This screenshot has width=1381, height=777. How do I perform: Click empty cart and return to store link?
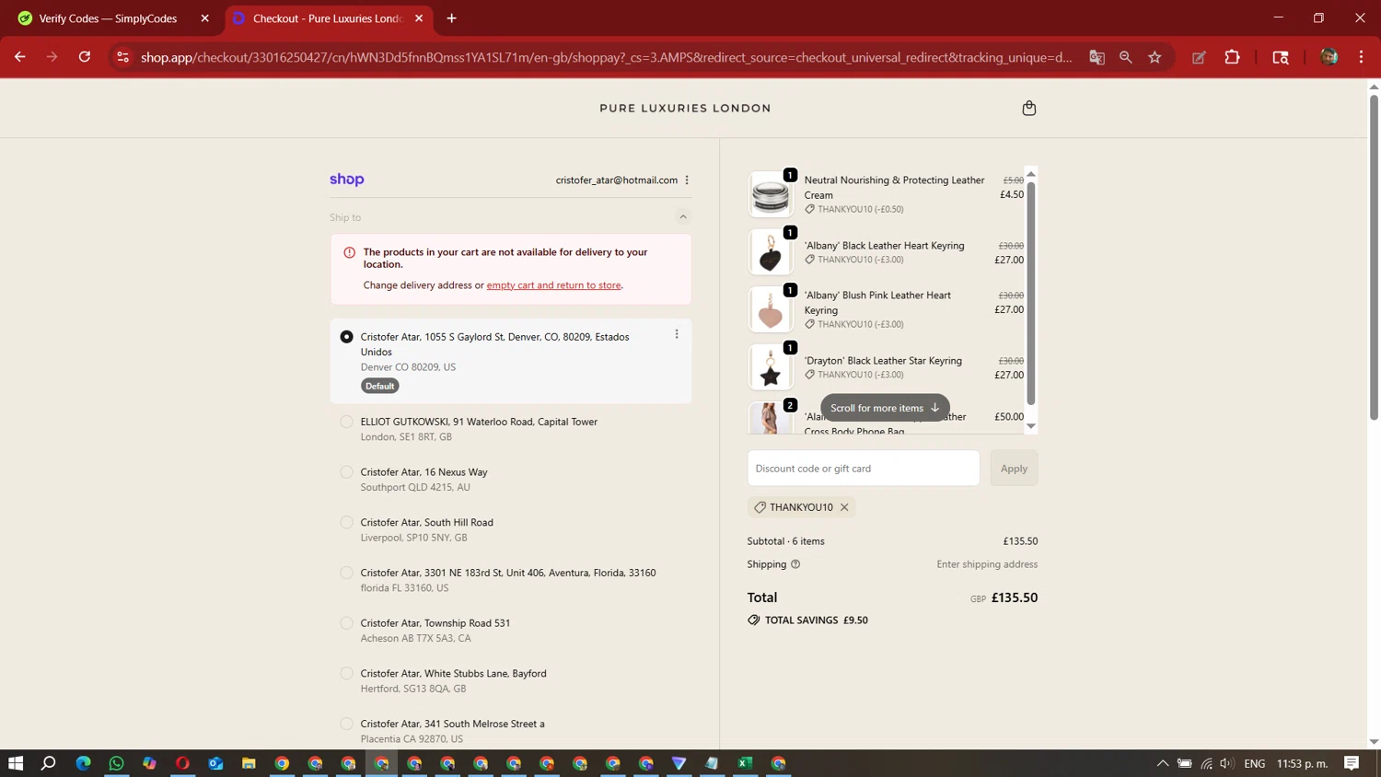click(x=553, y=285)
